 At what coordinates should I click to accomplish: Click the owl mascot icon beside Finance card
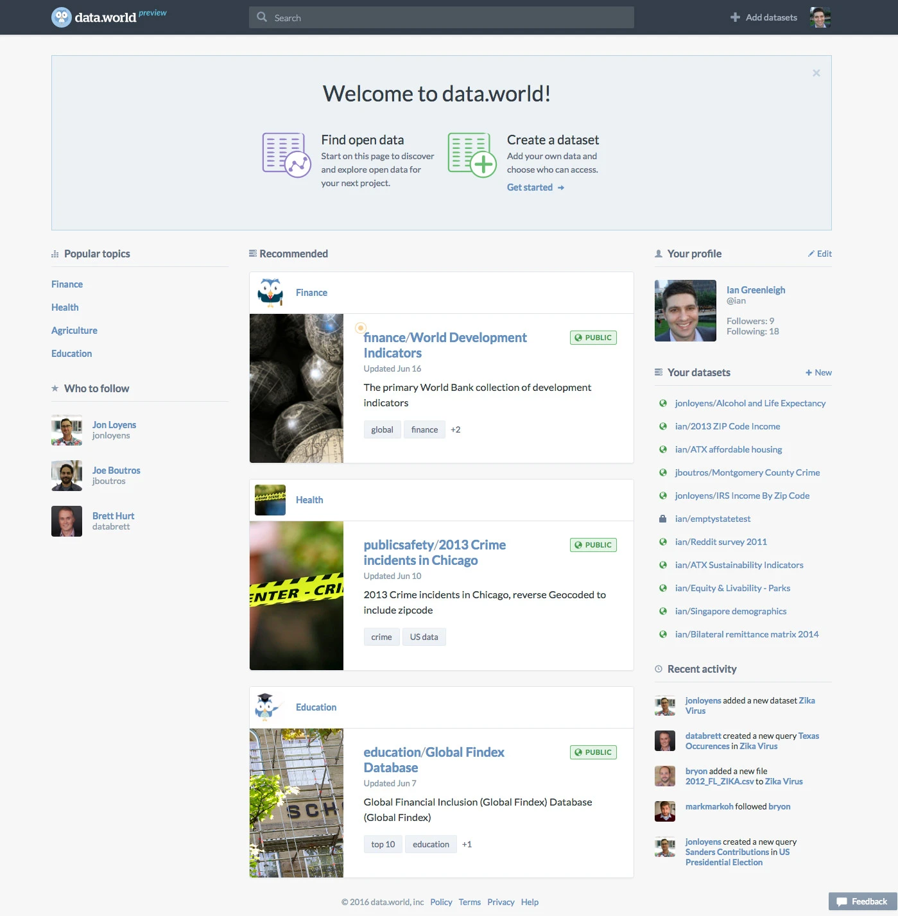coord(270,292)
